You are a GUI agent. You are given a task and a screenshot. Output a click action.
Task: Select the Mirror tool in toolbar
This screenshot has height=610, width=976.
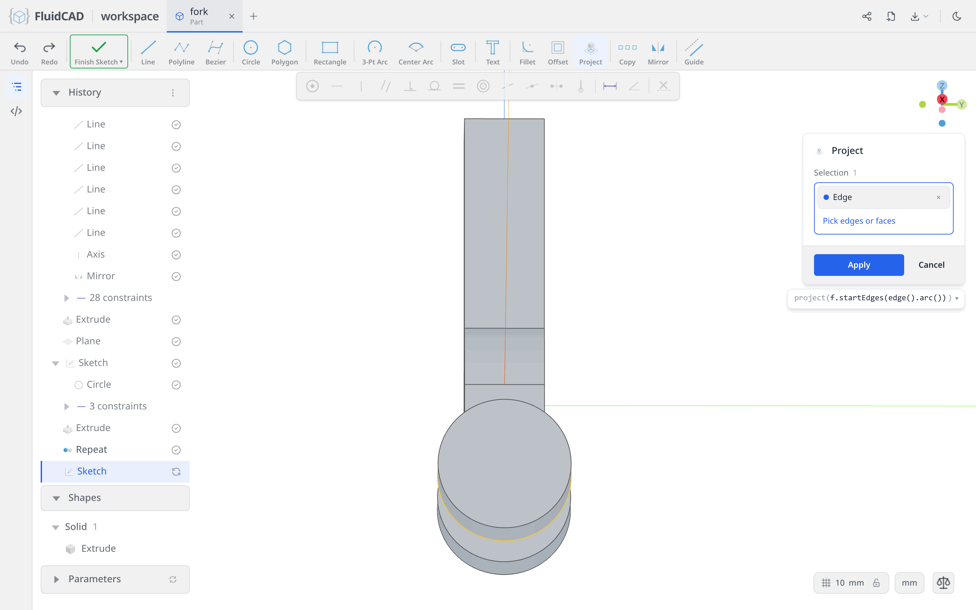[x=658, y=52]
